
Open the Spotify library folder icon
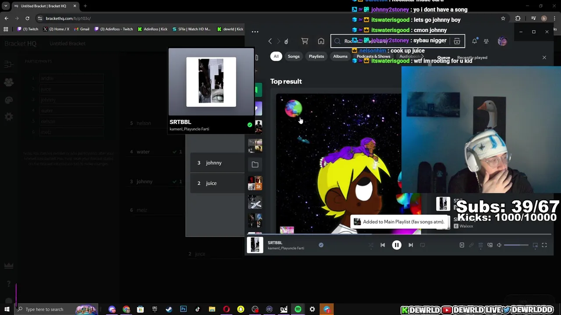[255, 164]
